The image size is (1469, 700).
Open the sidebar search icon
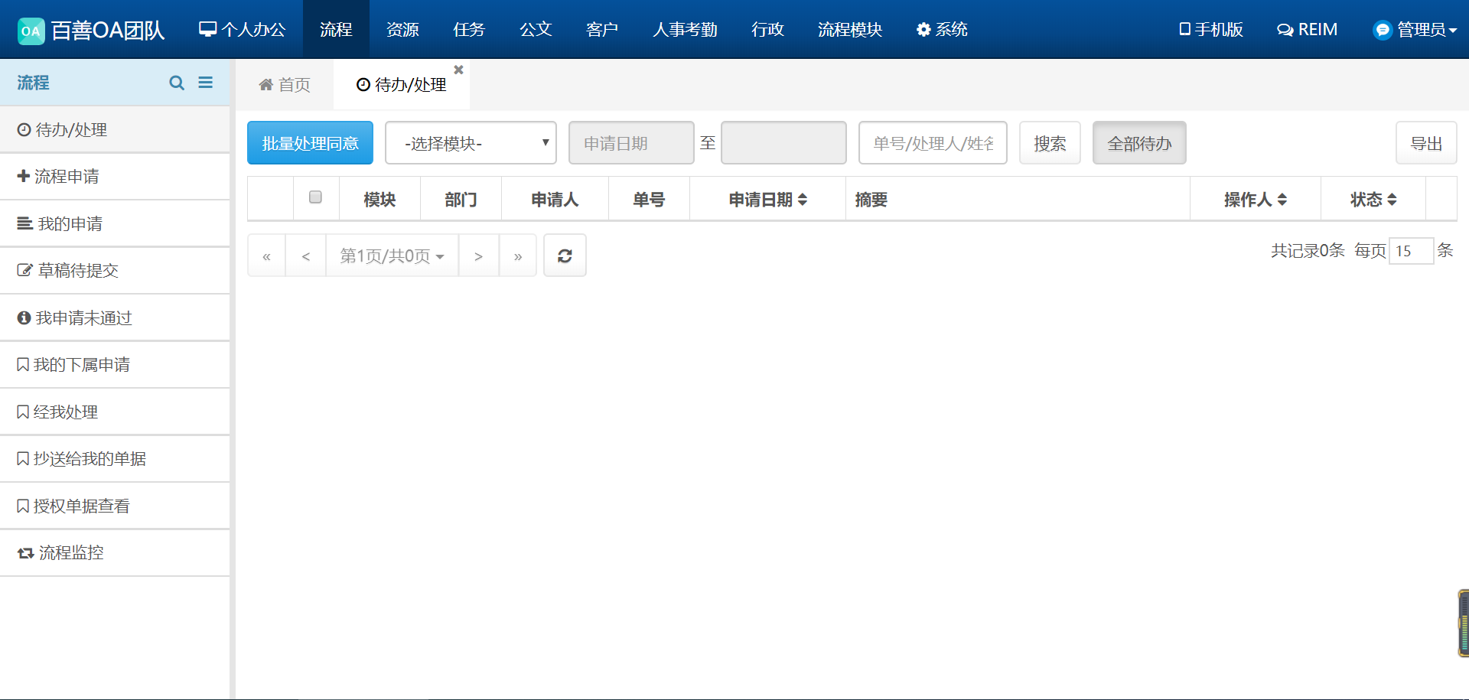tap(177, 83)
